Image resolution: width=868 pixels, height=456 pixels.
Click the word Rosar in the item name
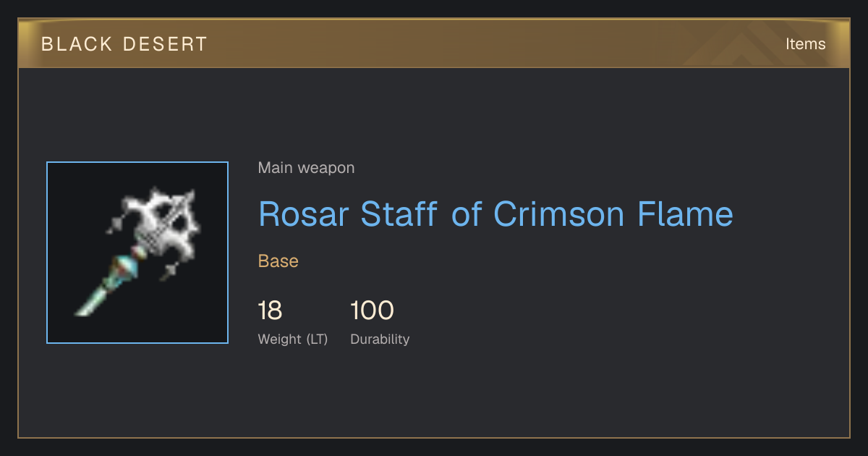(304, 214)
